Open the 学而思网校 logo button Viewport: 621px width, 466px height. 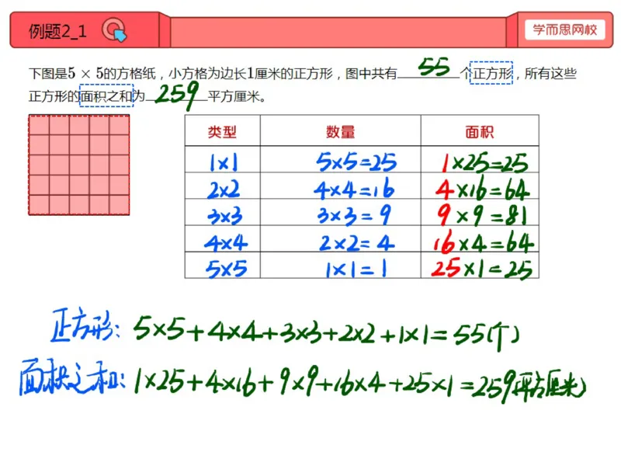pyautogui.click(x=565, y=30)
